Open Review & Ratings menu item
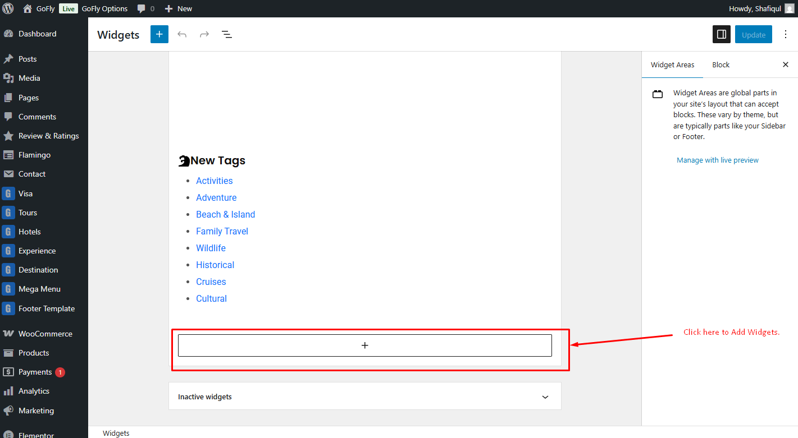 click(44, 136)
